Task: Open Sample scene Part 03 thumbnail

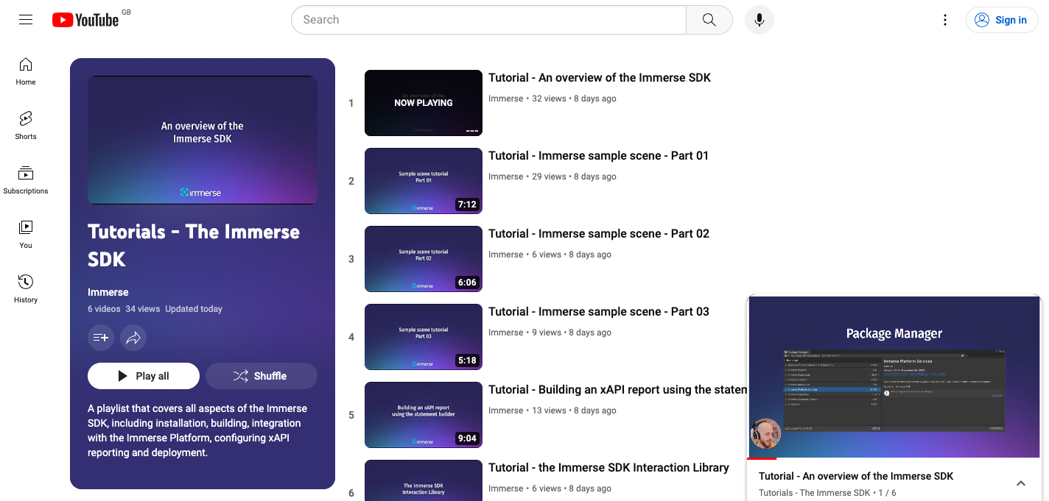Action: pyautogui.click(x=424, y=337)
